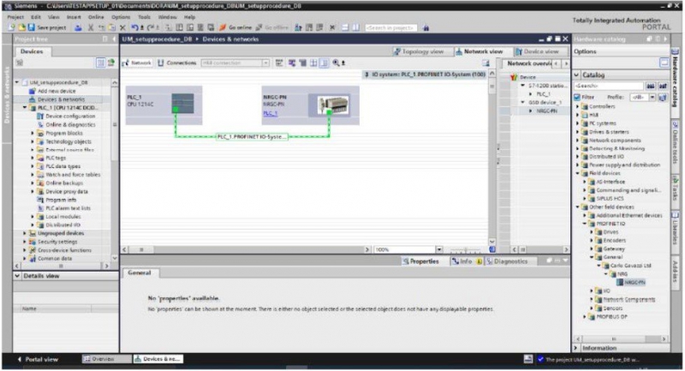Click the Redo arrow icon
Image resolution: width=685 pixels, height=371 pixels.
tap(152, 27)
